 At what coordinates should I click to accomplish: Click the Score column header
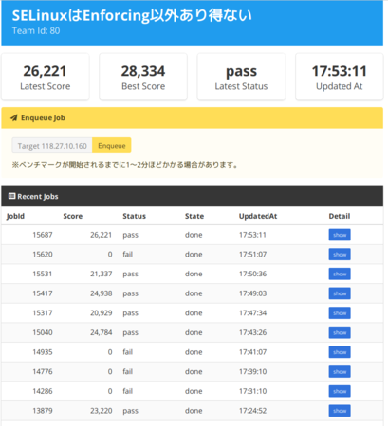point(73,216)
